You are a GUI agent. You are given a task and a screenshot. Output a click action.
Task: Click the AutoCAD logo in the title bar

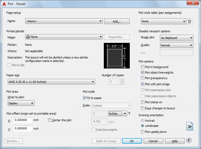click(x=4, y=4)
